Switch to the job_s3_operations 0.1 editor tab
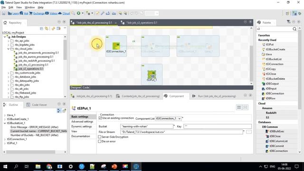The width and height of the screenshot is (304, 171). tap(142, 23)
